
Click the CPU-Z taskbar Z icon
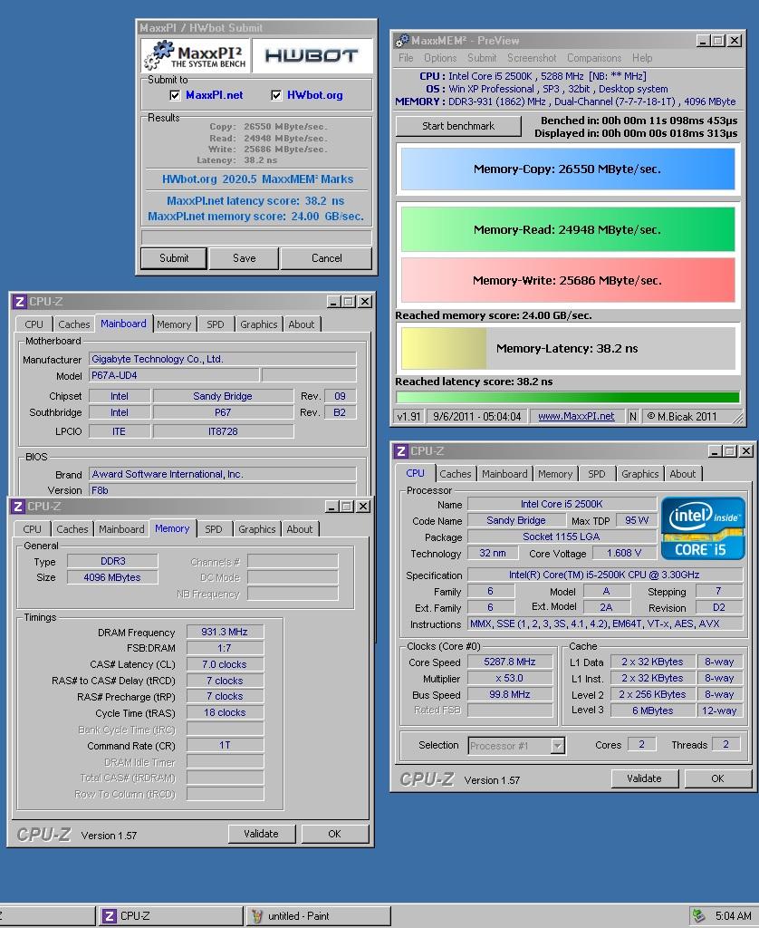click(x=109, y=916)
